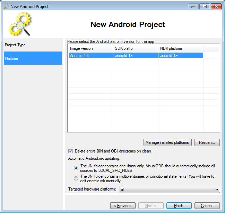Viewport: 225px width, 213px height.
Task: Open the Targeted hardware platforms dropdown
Action: pyautogui.click(x=170, y=189)
